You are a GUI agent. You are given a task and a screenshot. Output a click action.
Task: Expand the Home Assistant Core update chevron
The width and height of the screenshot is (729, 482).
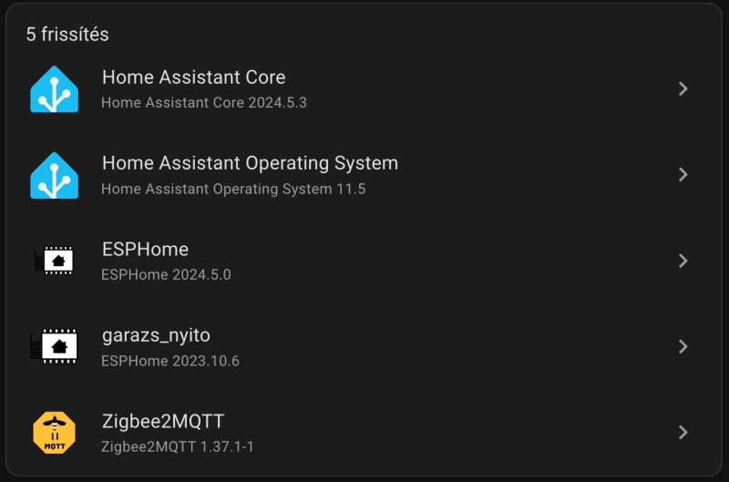pyautogui.click(x=683, y=88)
